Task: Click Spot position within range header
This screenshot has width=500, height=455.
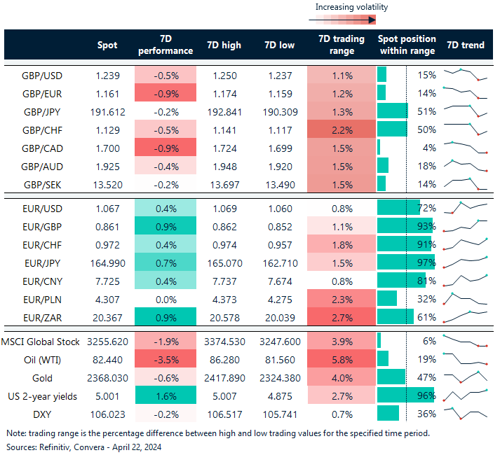Action: coord(406,45)
